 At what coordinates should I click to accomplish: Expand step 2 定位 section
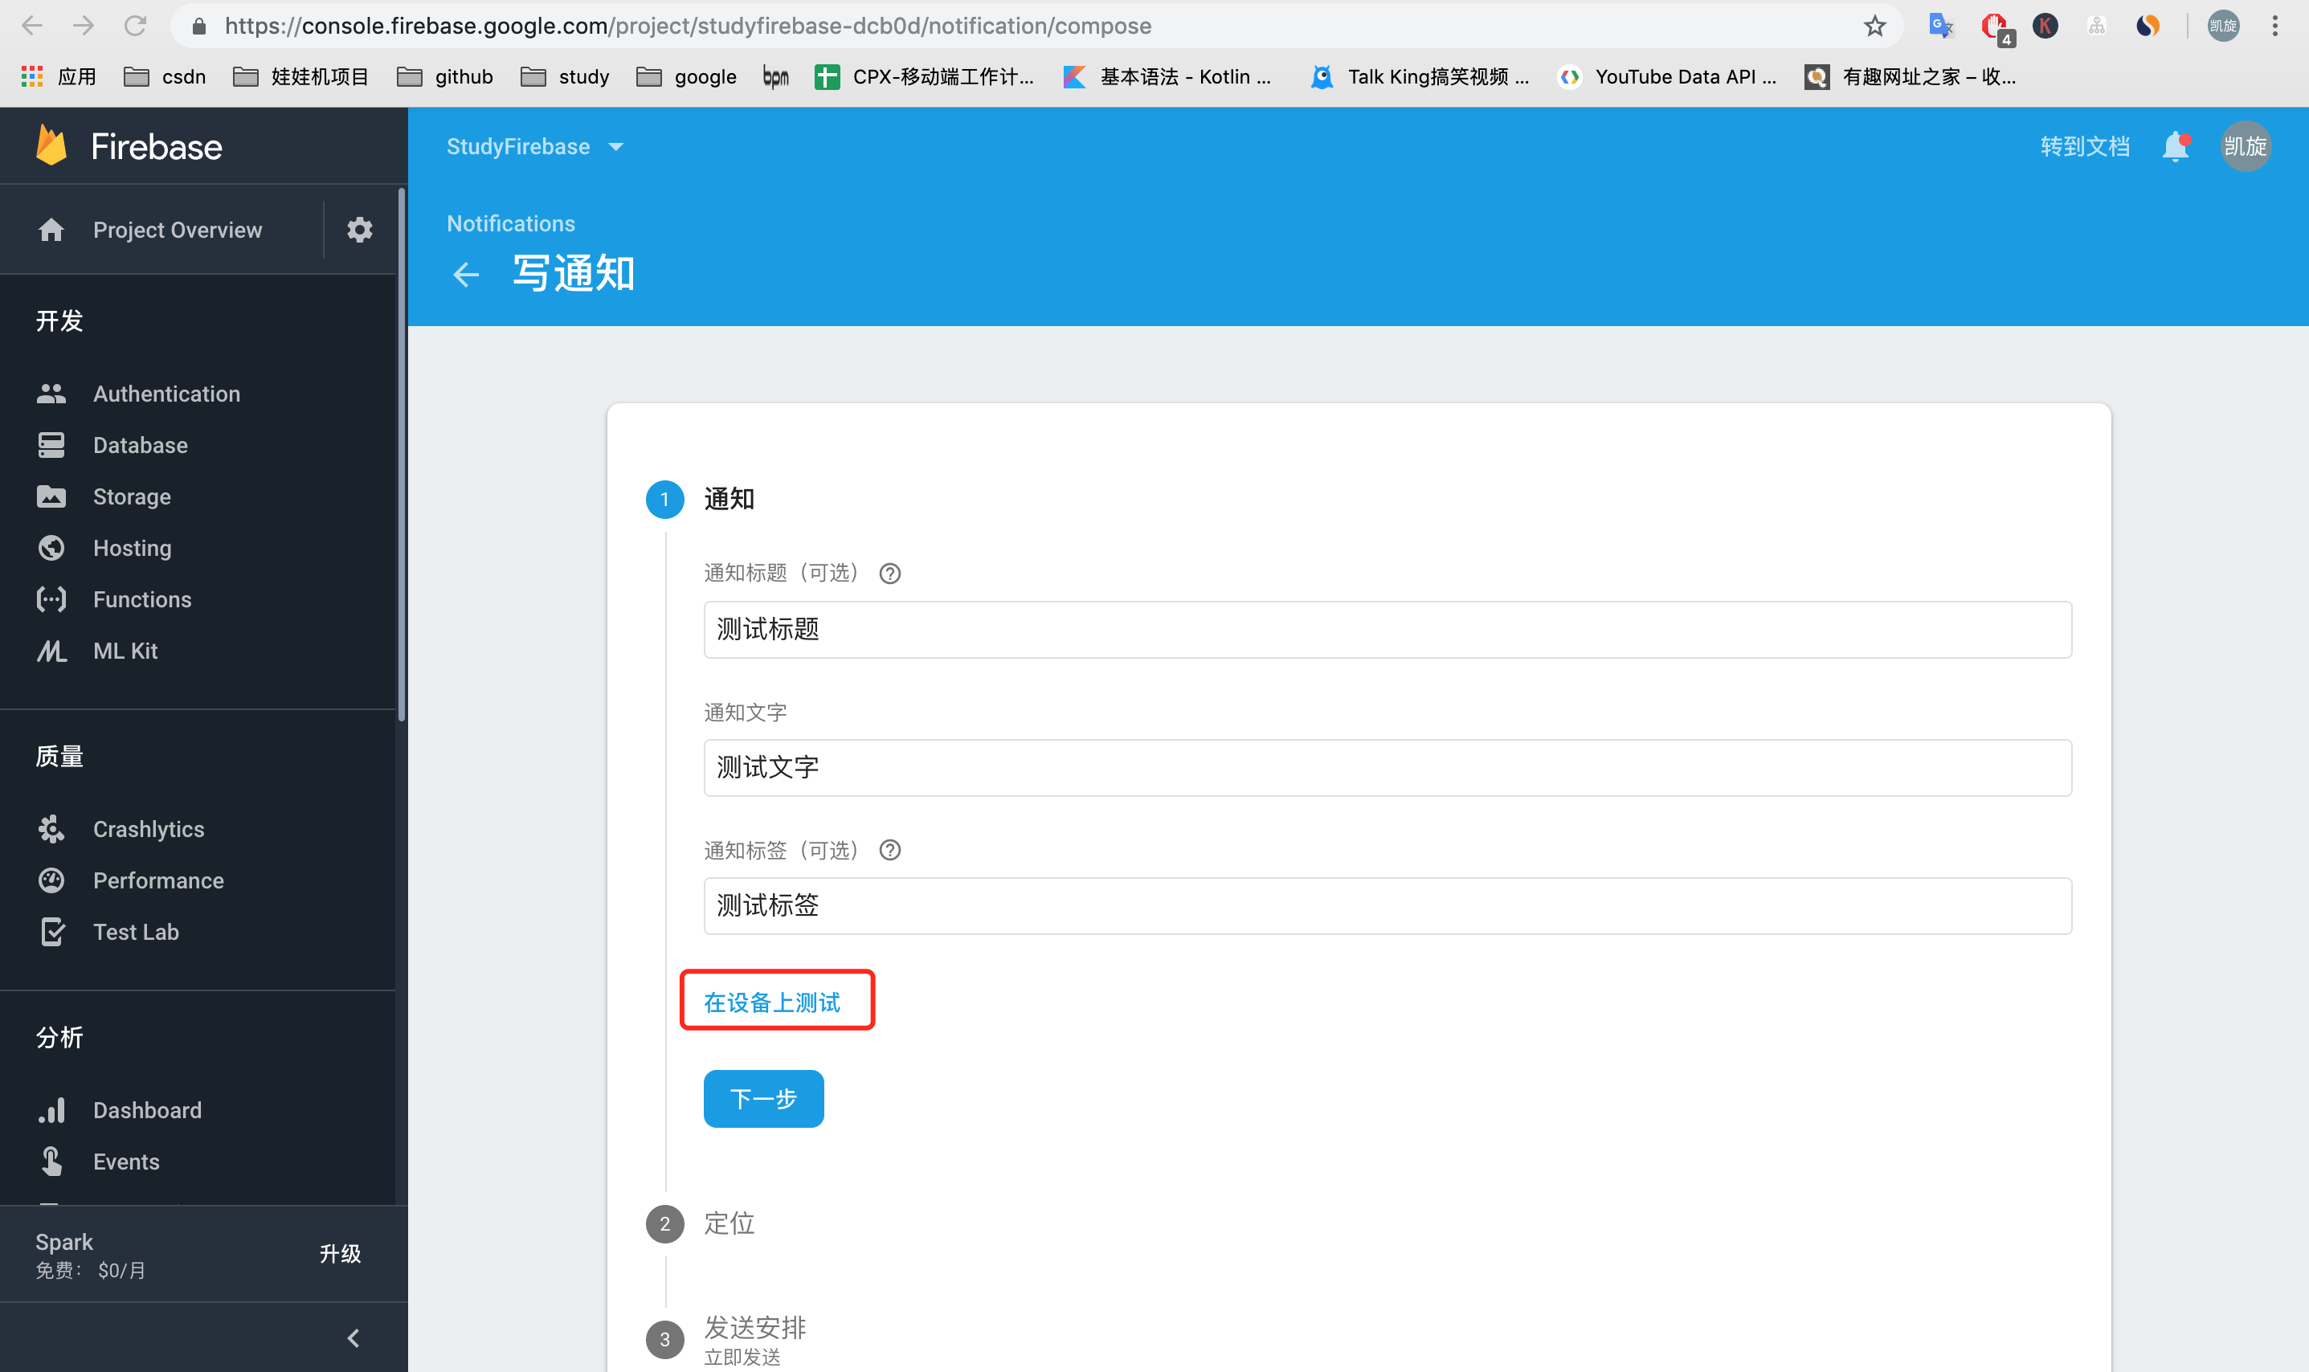(x=728, y=1223)
